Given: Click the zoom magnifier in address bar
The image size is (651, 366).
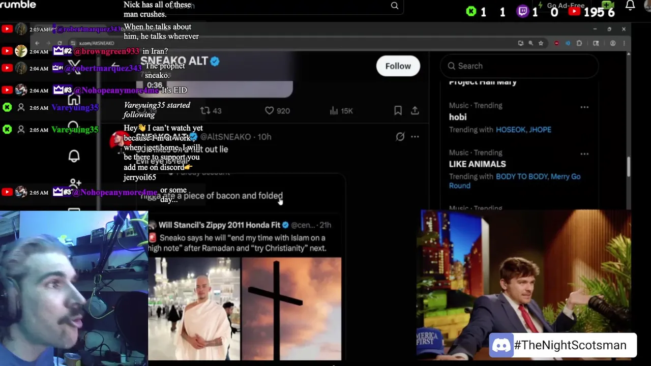Looking at the screenshot, I should click(x=530, y=43).
